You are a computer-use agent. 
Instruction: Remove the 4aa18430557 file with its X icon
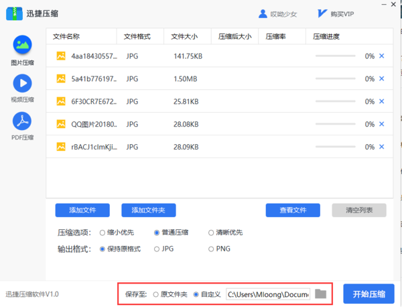[x=381, y=56]
